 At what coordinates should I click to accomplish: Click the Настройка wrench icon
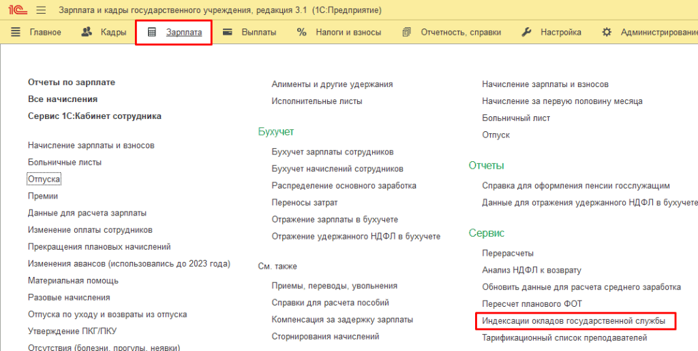point(526,32)
